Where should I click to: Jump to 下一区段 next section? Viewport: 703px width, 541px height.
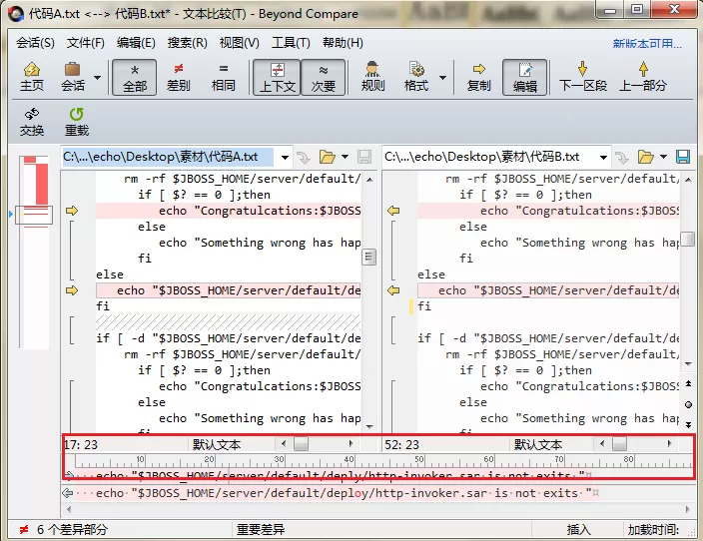pos(582,77)
